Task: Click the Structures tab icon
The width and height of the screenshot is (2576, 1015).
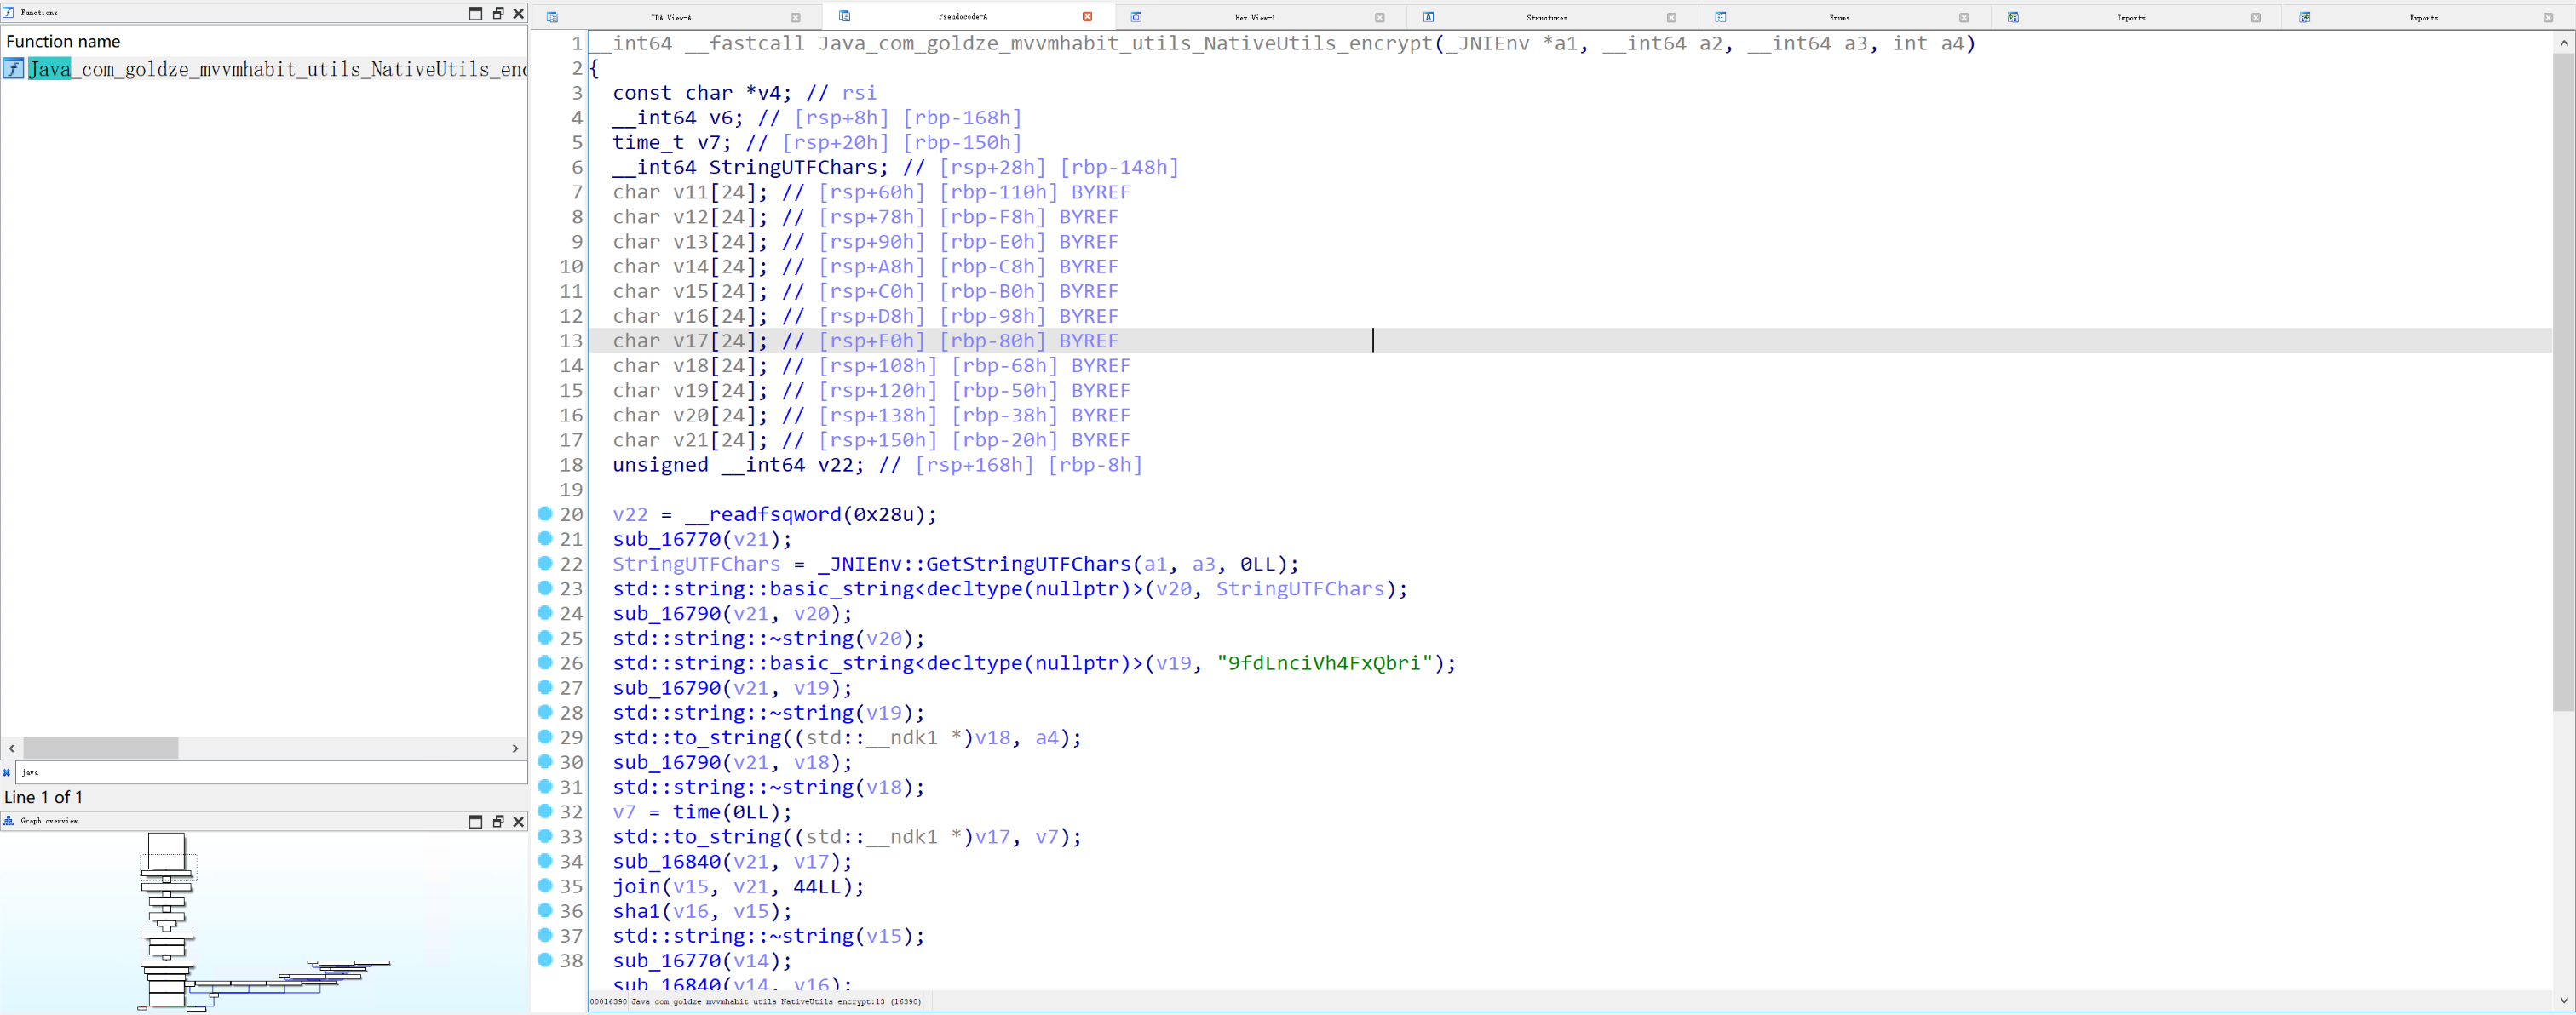Action: [x=1428, y=17]
